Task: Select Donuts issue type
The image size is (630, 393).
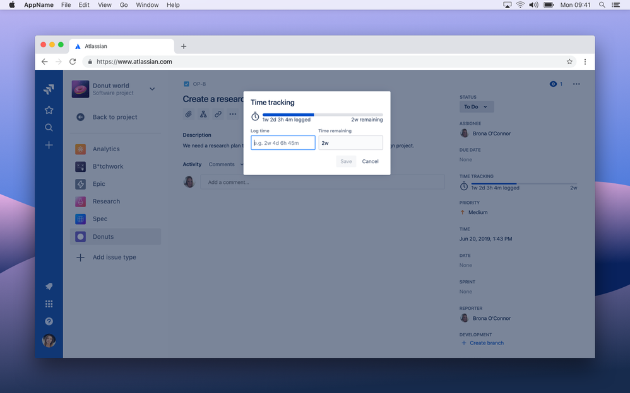Action: pyautogui.click(x=116, y=237)
